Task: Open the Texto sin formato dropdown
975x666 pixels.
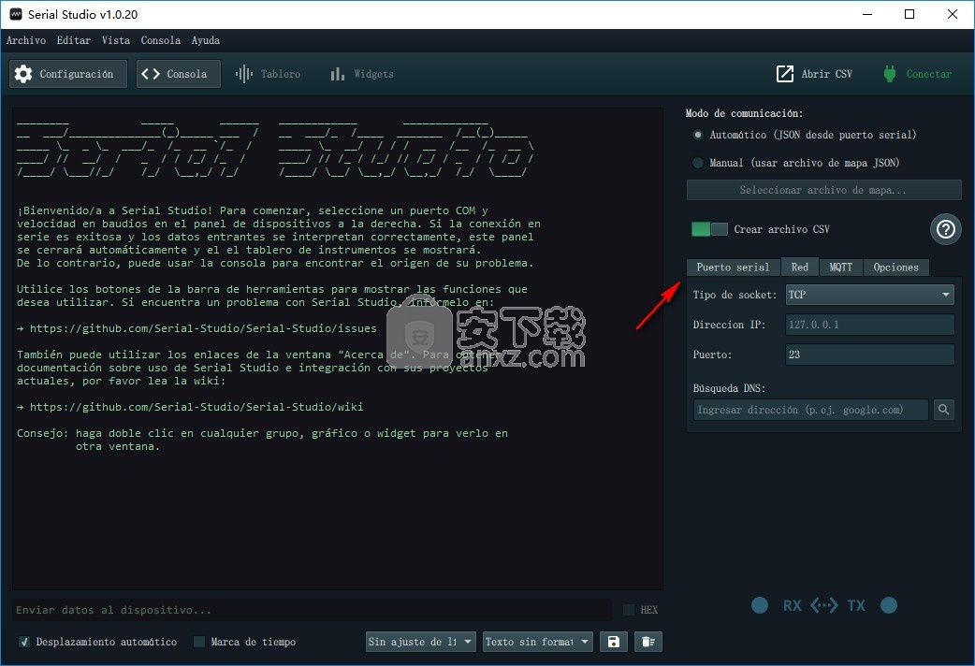Action: (538, 642)
